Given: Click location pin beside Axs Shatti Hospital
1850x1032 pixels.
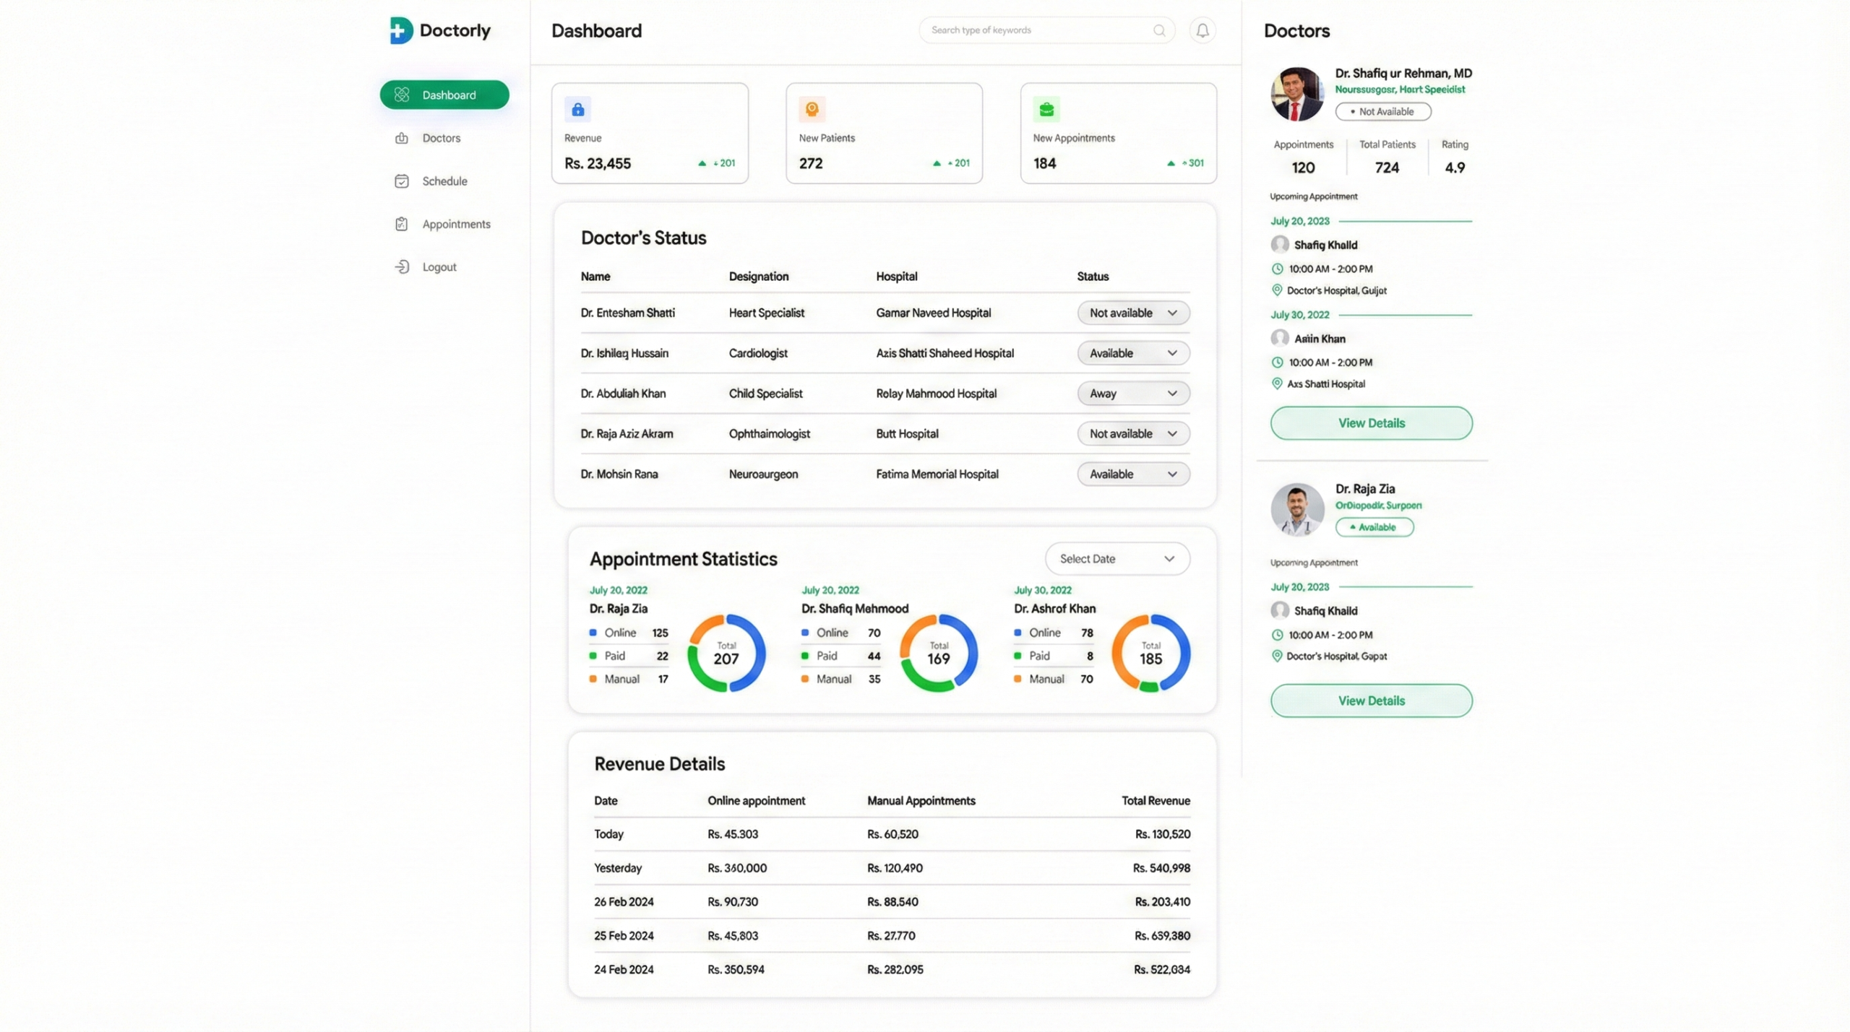Looking at the screenshot, I should [x=1277, y=383].
